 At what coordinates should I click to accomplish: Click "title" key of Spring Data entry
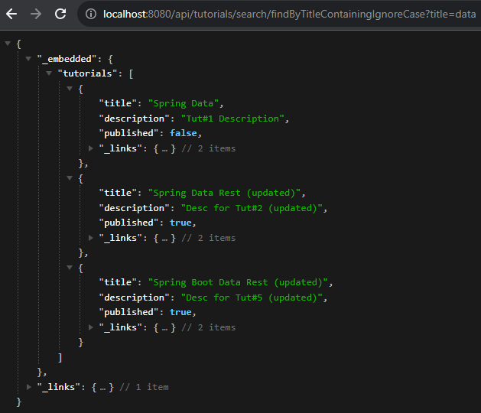pos(118,103)
